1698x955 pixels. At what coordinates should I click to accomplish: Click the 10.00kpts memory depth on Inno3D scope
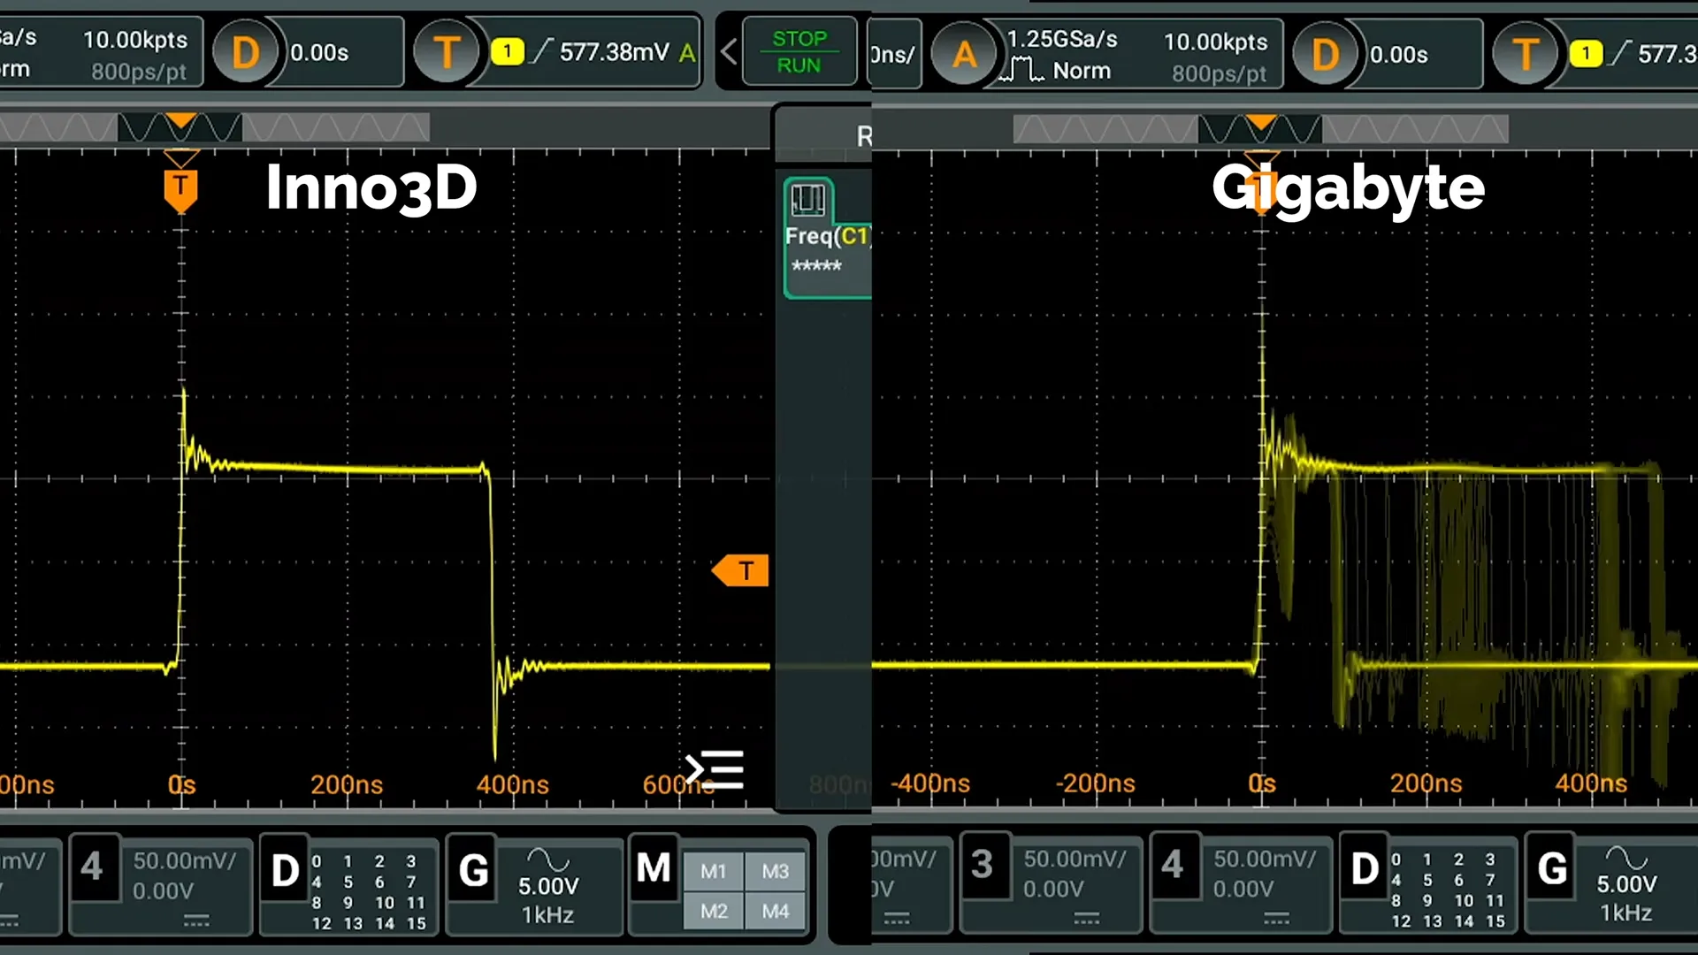[135, 40]
